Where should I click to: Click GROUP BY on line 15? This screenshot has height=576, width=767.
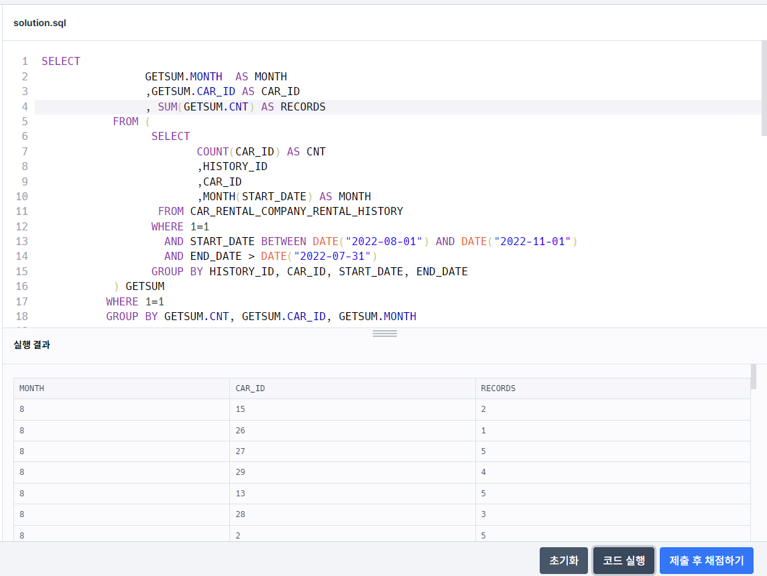177,272
